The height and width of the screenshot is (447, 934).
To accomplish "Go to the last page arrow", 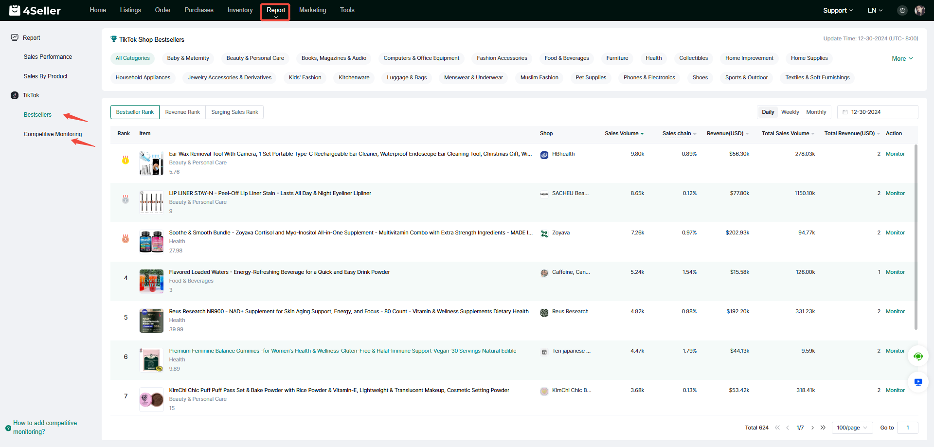I will pos(823,428).
